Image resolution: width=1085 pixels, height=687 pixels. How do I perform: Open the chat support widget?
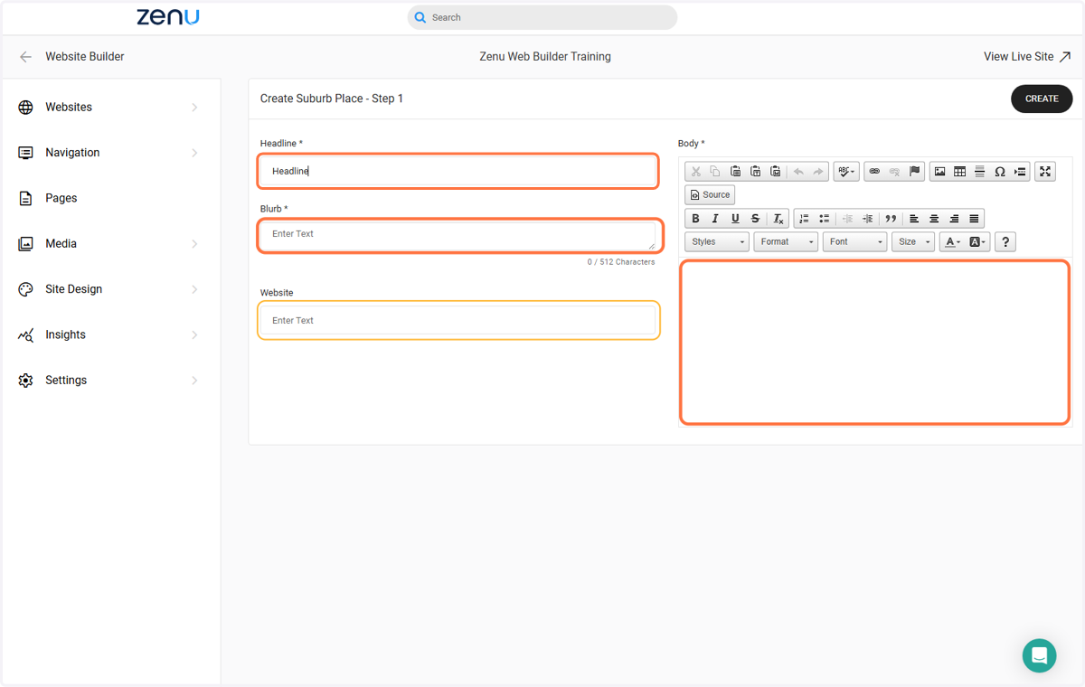tap(1039, 655)
